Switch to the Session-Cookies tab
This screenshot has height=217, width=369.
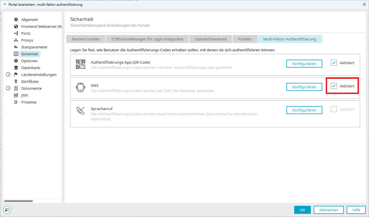coord(86,39)
